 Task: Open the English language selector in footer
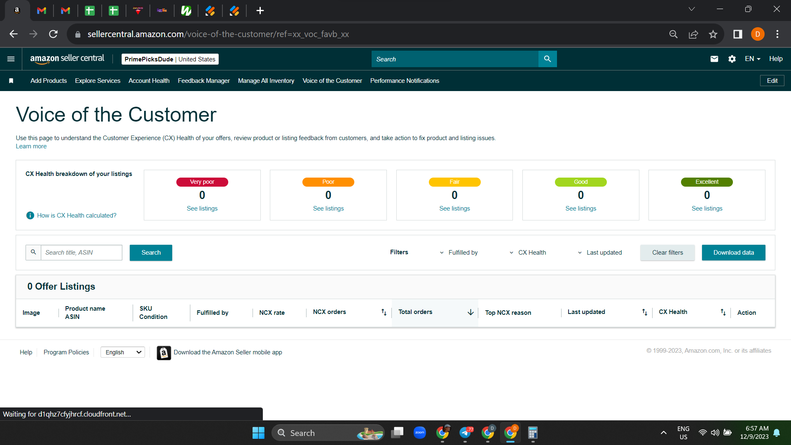123,352
